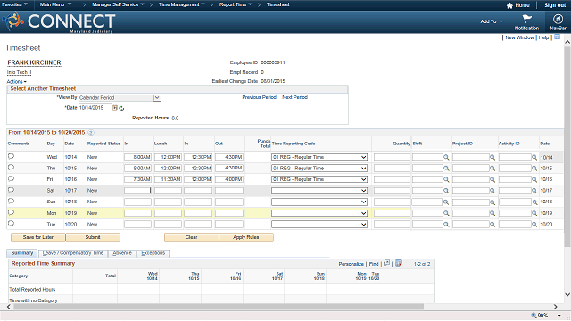Viewport: 571px width, 321px height.
Task: Switch to the Exceptions tab
Action: [x=153, y=253]
